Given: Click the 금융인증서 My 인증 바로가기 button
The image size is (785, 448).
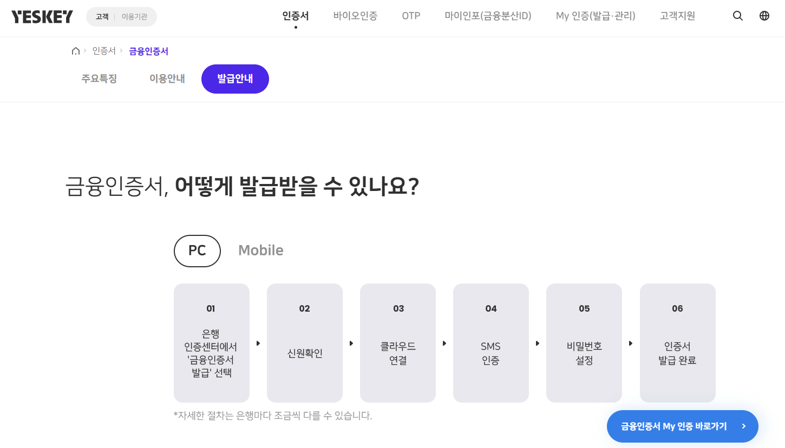Looking at the screenshot, I should click(x=682, y=426).
